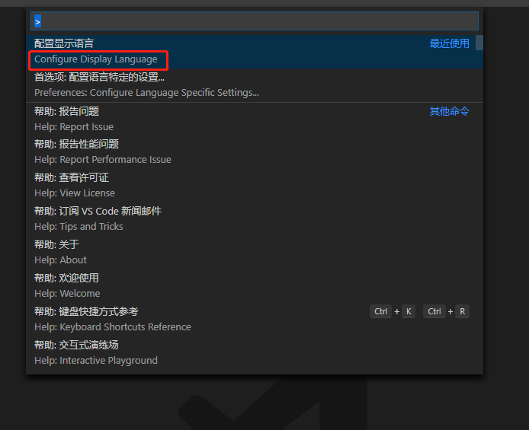
Task: Click the 其他命令 other commands label
Action: (x=450, y=111)
